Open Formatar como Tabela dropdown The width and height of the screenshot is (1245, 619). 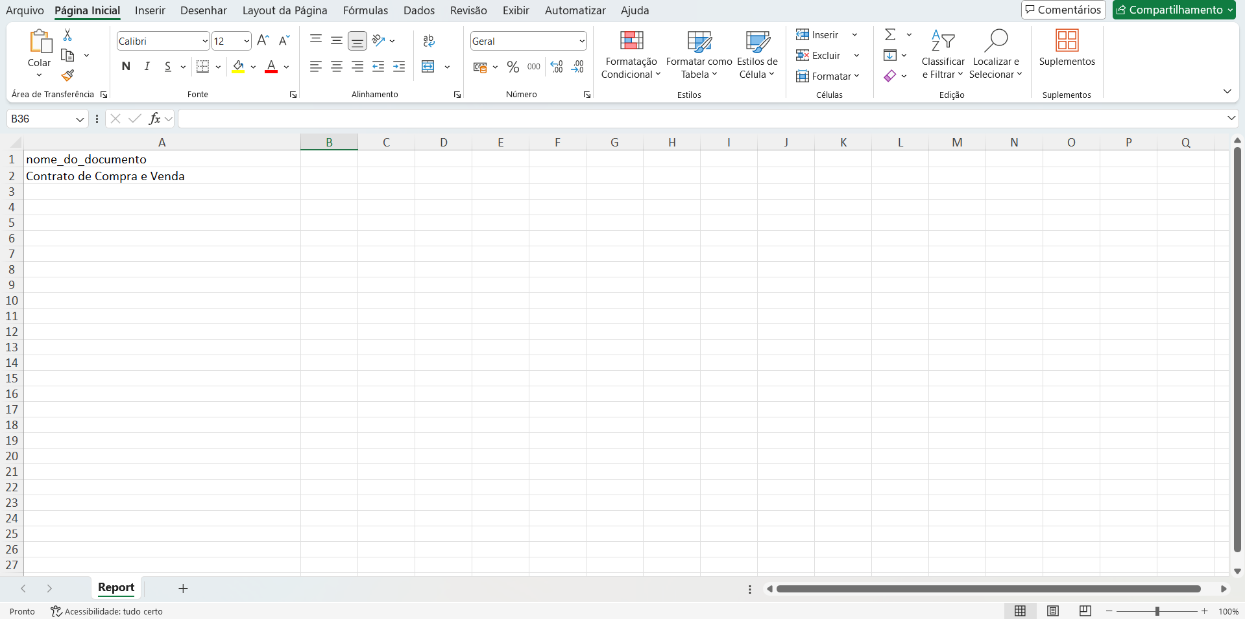pos(699,54)
